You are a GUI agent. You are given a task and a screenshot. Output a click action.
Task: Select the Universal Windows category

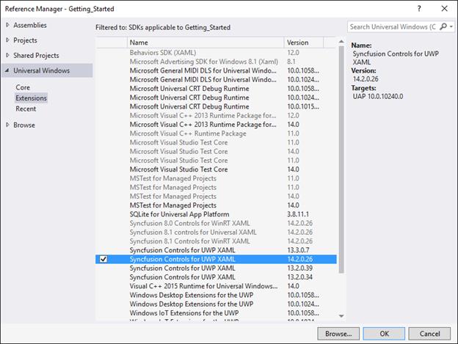[x=47, y=70]
